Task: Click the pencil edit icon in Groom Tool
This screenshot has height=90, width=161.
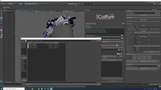Action: pos(119,54)
